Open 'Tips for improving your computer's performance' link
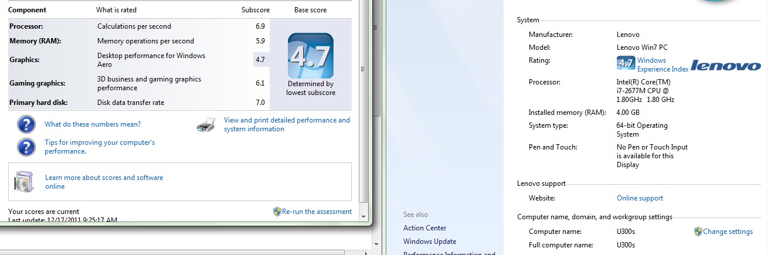The width and height of the screenshot is (768, 255). click(100, 147)
